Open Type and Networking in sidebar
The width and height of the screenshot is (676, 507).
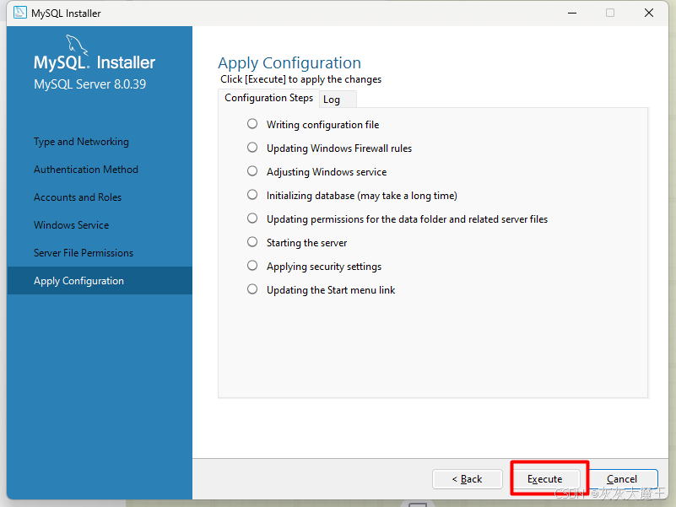pyautogui.click(x=81, y=142)
